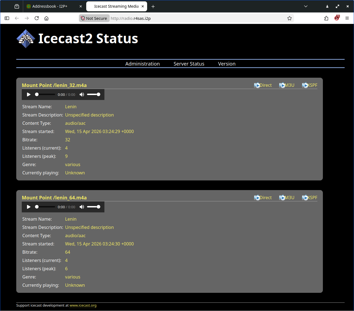Image resolution: width=354 pixels, height=311 pixels.
Task: Go to the browser home page
Action: [x=47, y=18]
